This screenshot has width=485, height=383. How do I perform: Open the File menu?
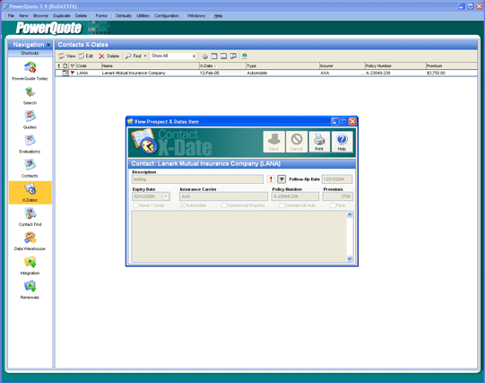[11, 16]
